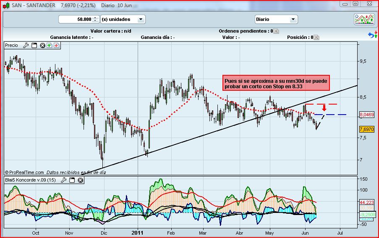Open the Diario timeframe dropdown
Image resolution: width=379 pixels, height=238 pixels.
click(x=276, y=19)
